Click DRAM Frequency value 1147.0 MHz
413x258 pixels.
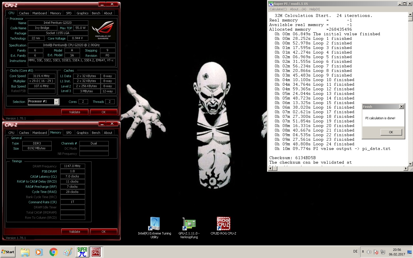(x=72, y=166)
